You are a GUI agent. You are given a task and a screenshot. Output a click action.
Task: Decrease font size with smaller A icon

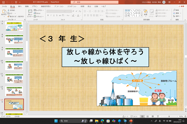76,11
